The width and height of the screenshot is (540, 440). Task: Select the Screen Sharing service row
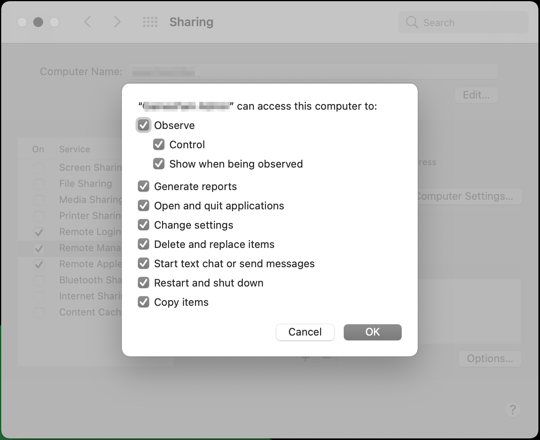coord(70,168)
